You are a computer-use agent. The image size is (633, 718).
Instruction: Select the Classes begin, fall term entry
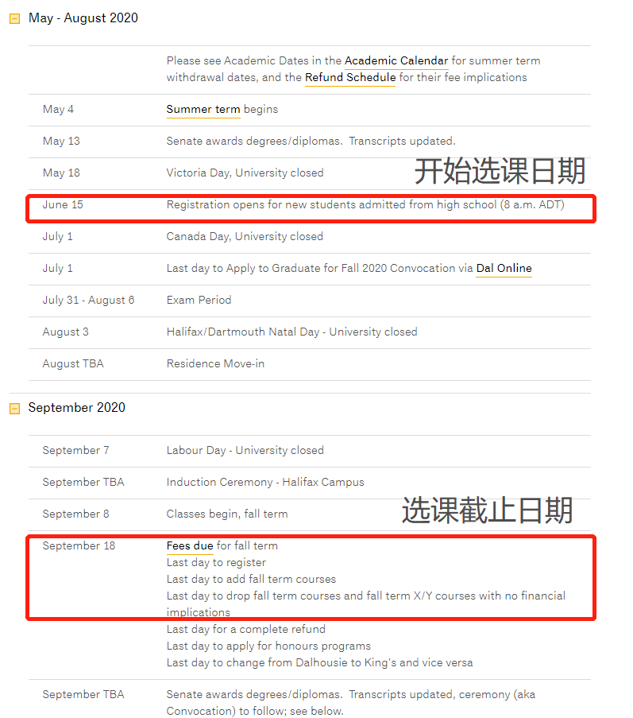pyautogui.click(x=226, y=514)
